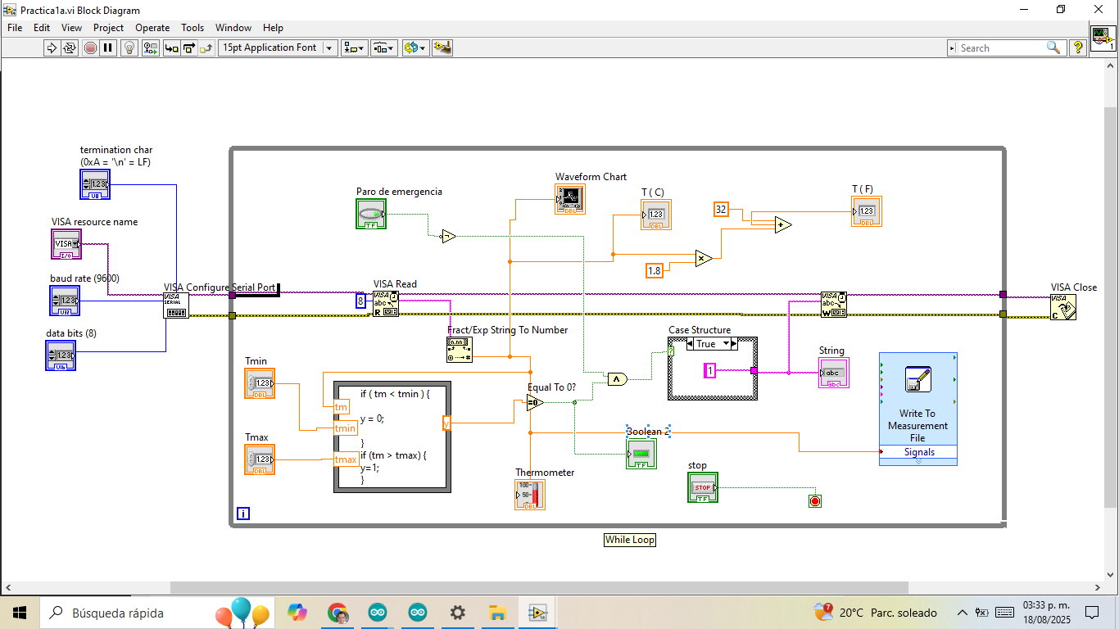Open the Operate menu
The height and width of the screenshot is (629, 1119).
[x=152, y=27]
